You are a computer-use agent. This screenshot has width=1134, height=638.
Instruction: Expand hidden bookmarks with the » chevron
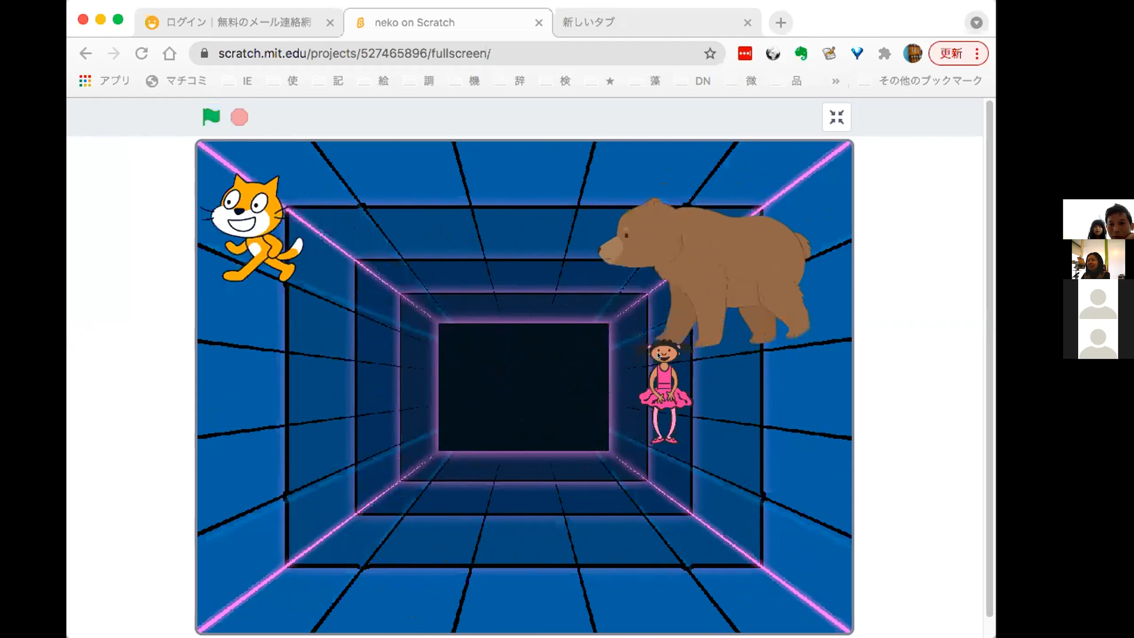point(836,81)
